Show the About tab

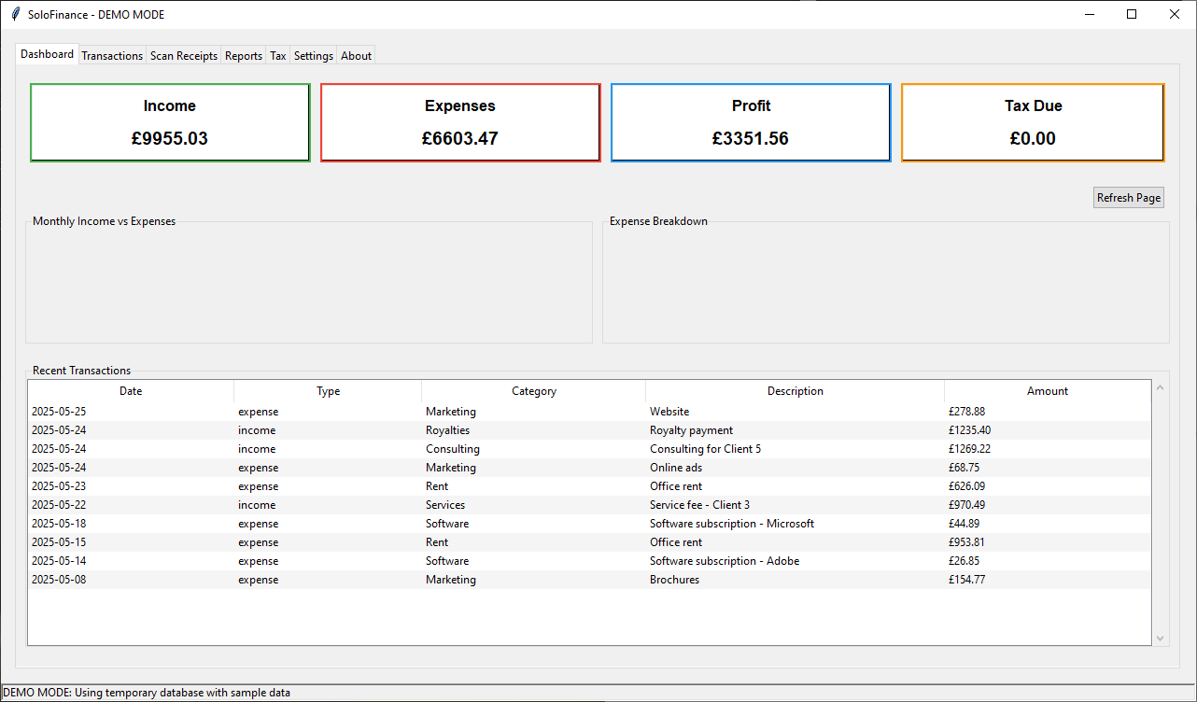click(x=357, y=56)
